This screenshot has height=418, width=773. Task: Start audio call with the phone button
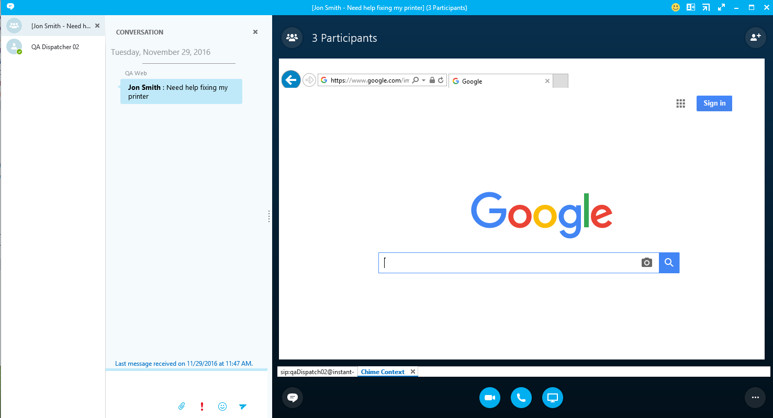pyautogui.click(x=521, y=398)
